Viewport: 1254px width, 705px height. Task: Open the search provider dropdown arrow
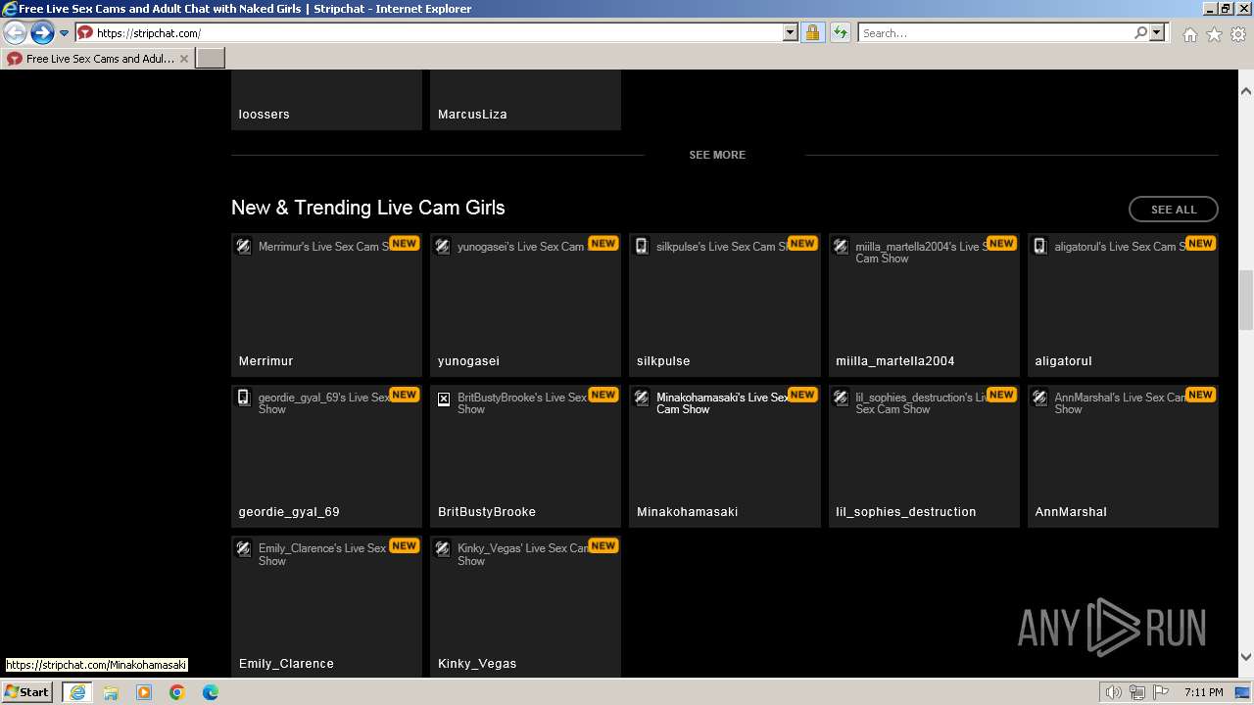(x=1157, y=33)
